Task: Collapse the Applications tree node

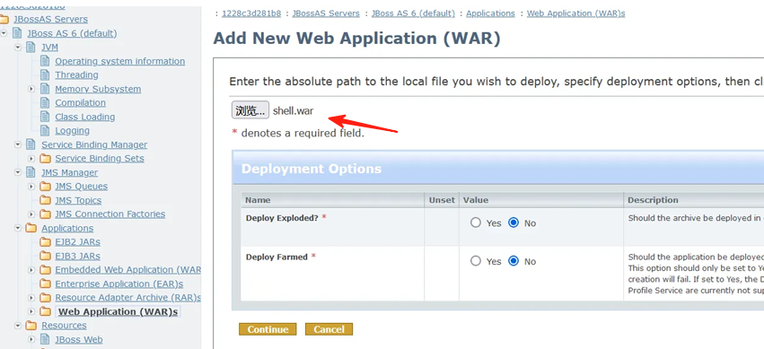Action: pos(18,228)
